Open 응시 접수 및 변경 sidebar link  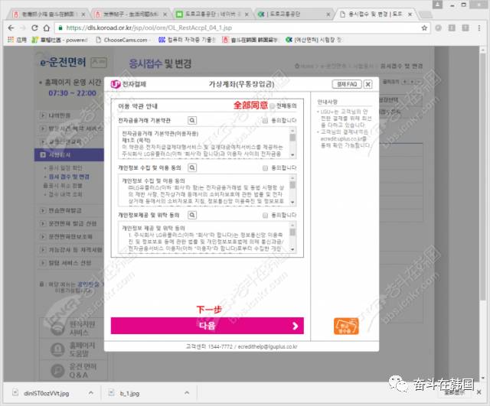point(69,177)
